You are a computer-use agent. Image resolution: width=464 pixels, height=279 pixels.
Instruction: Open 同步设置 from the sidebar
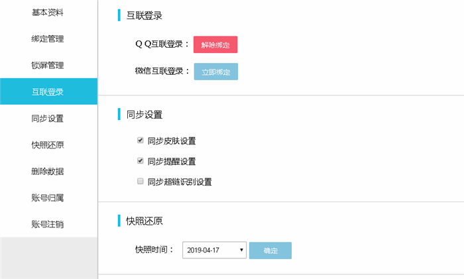pyautogui.click(x=48, y=119)
